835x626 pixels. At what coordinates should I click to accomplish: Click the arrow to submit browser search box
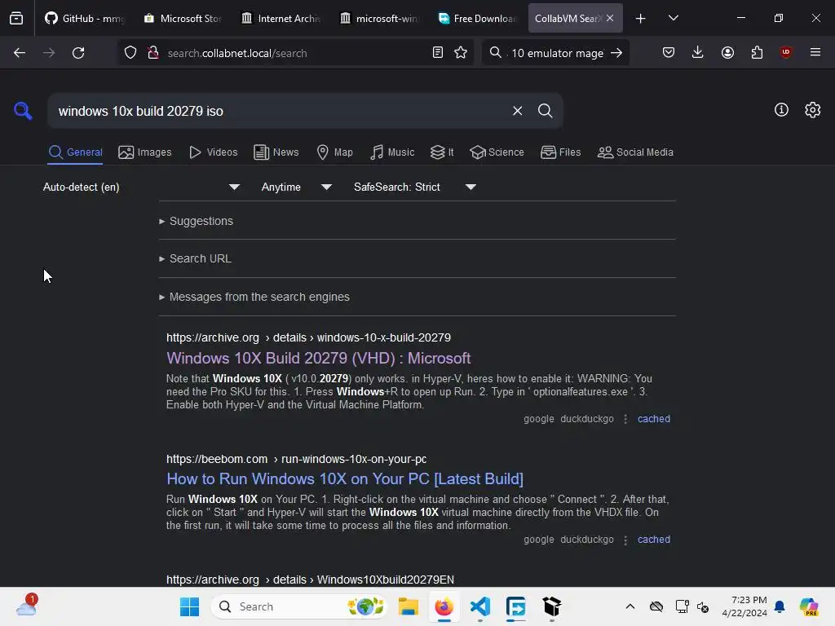pos(616,53)
